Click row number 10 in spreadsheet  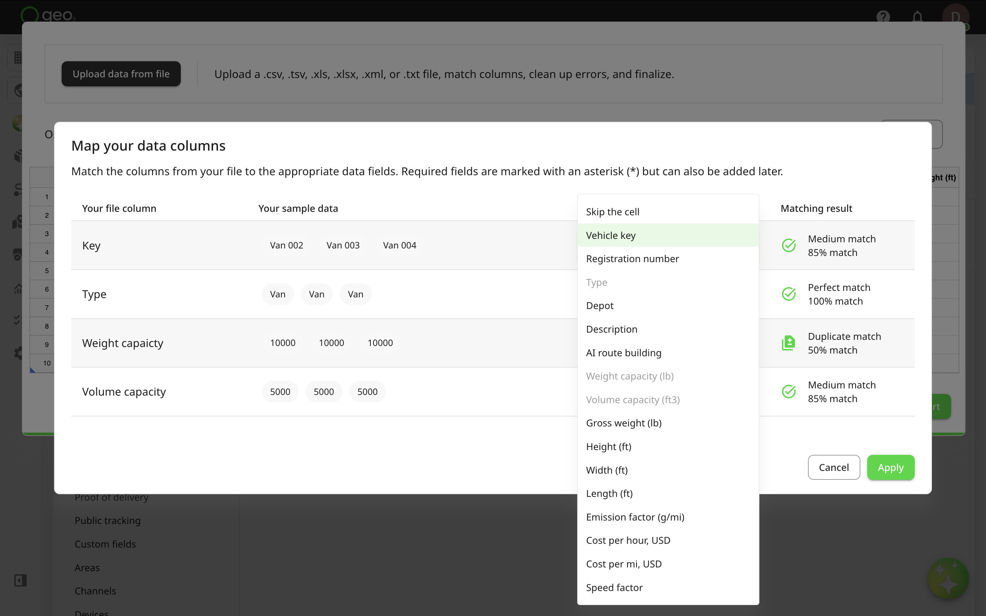pyautogui.click(x=47, y=363)
